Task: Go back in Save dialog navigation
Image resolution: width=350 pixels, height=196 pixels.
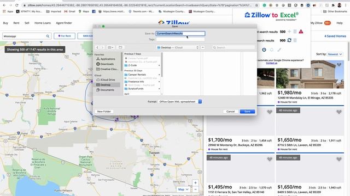Action: tap(97, 47)
